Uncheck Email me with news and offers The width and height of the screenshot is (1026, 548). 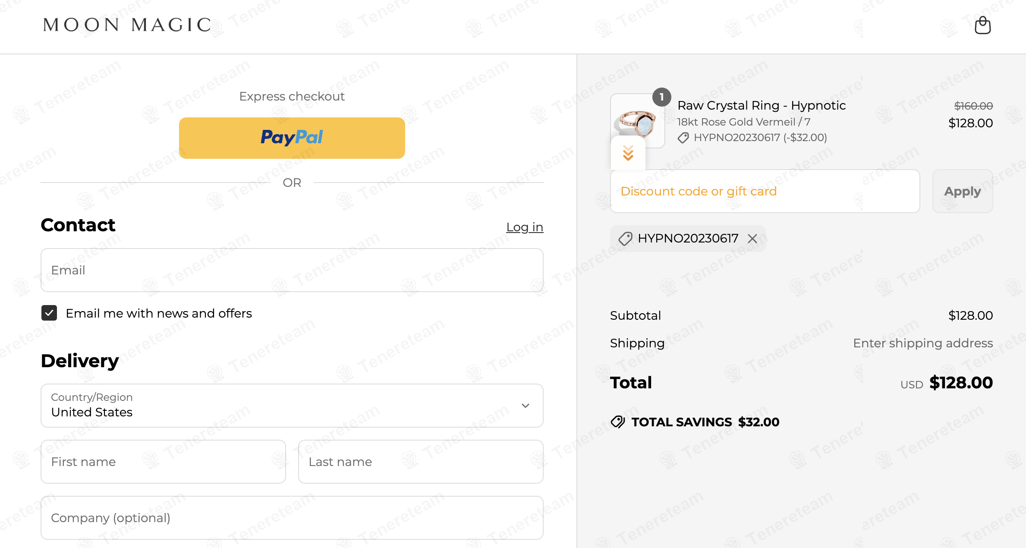(49, 313)
